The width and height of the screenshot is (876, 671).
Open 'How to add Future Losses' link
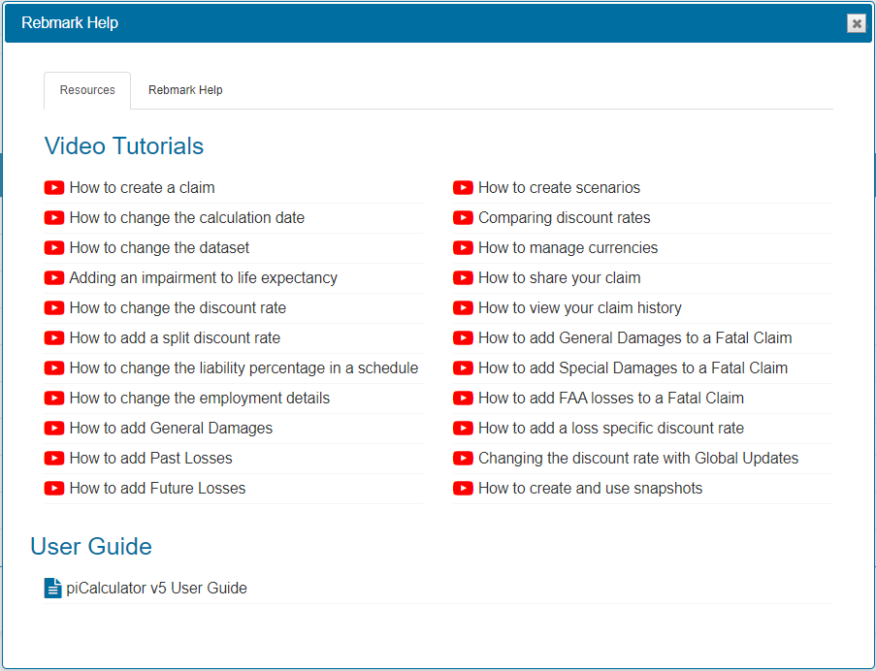(157, 489)
